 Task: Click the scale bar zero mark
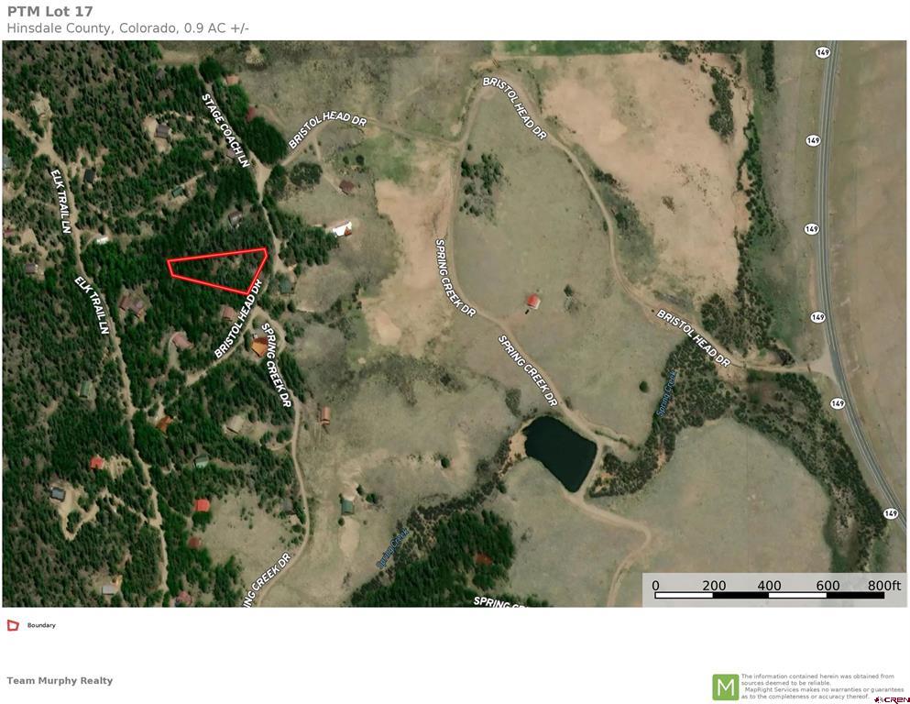(655, 585)
